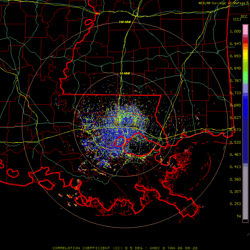
Task: Click the gray segment of color bar
Action: pyautogui.click(x=245, y=193)
